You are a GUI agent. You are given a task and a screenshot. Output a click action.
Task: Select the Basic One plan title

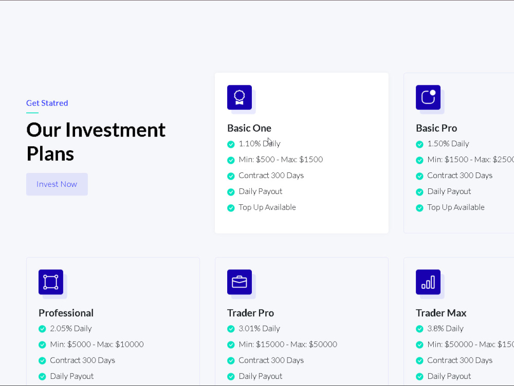(x=249, y=128)
